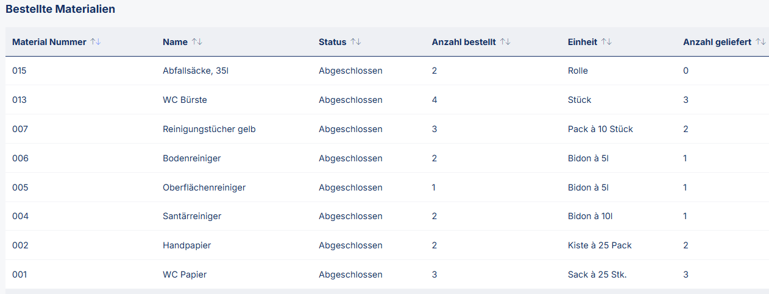Click the Anzahl bestellt header text
769x294 pixels.
(463, 42)
